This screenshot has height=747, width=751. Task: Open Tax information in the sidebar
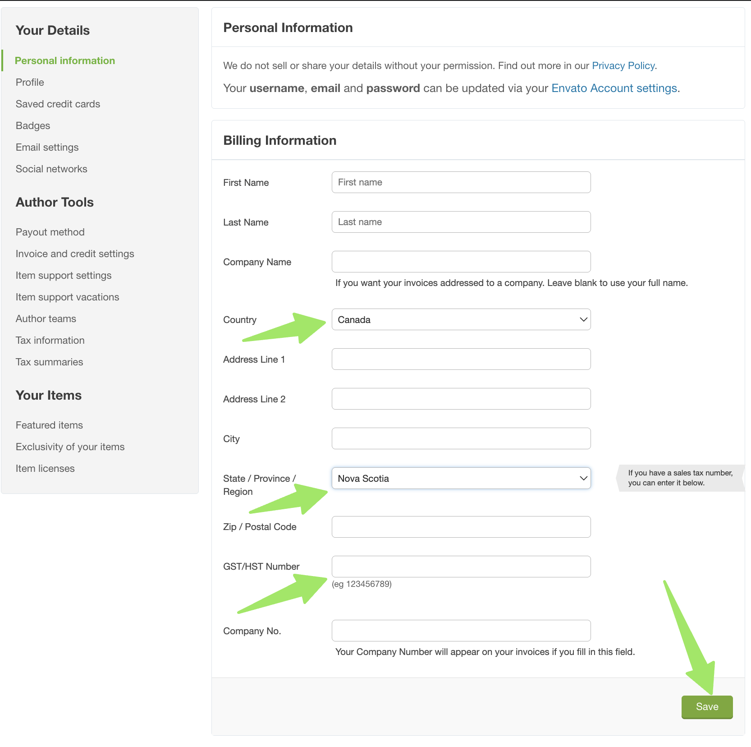50,341
